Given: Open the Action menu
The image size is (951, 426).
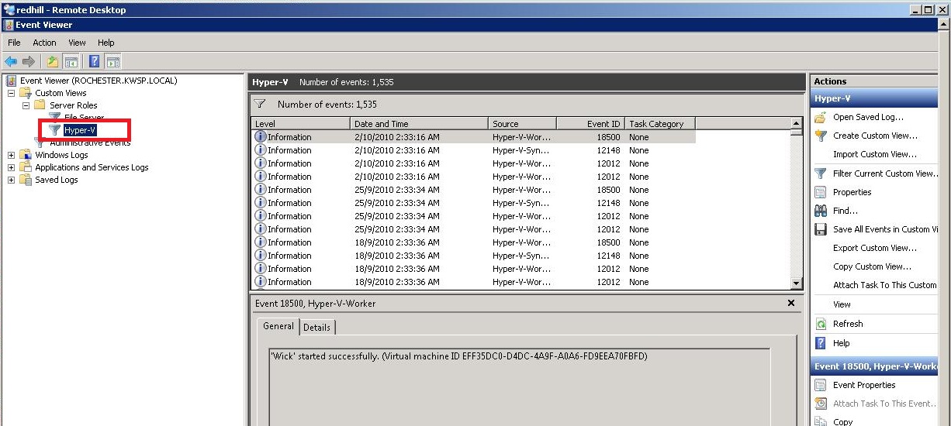Looking at the screenshot, I should (x=44, y=43).
